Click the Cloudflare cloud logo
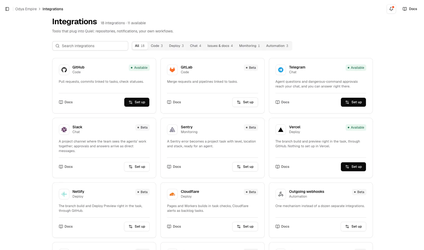Viewport: 424px width, 250px height. (172, 194)
